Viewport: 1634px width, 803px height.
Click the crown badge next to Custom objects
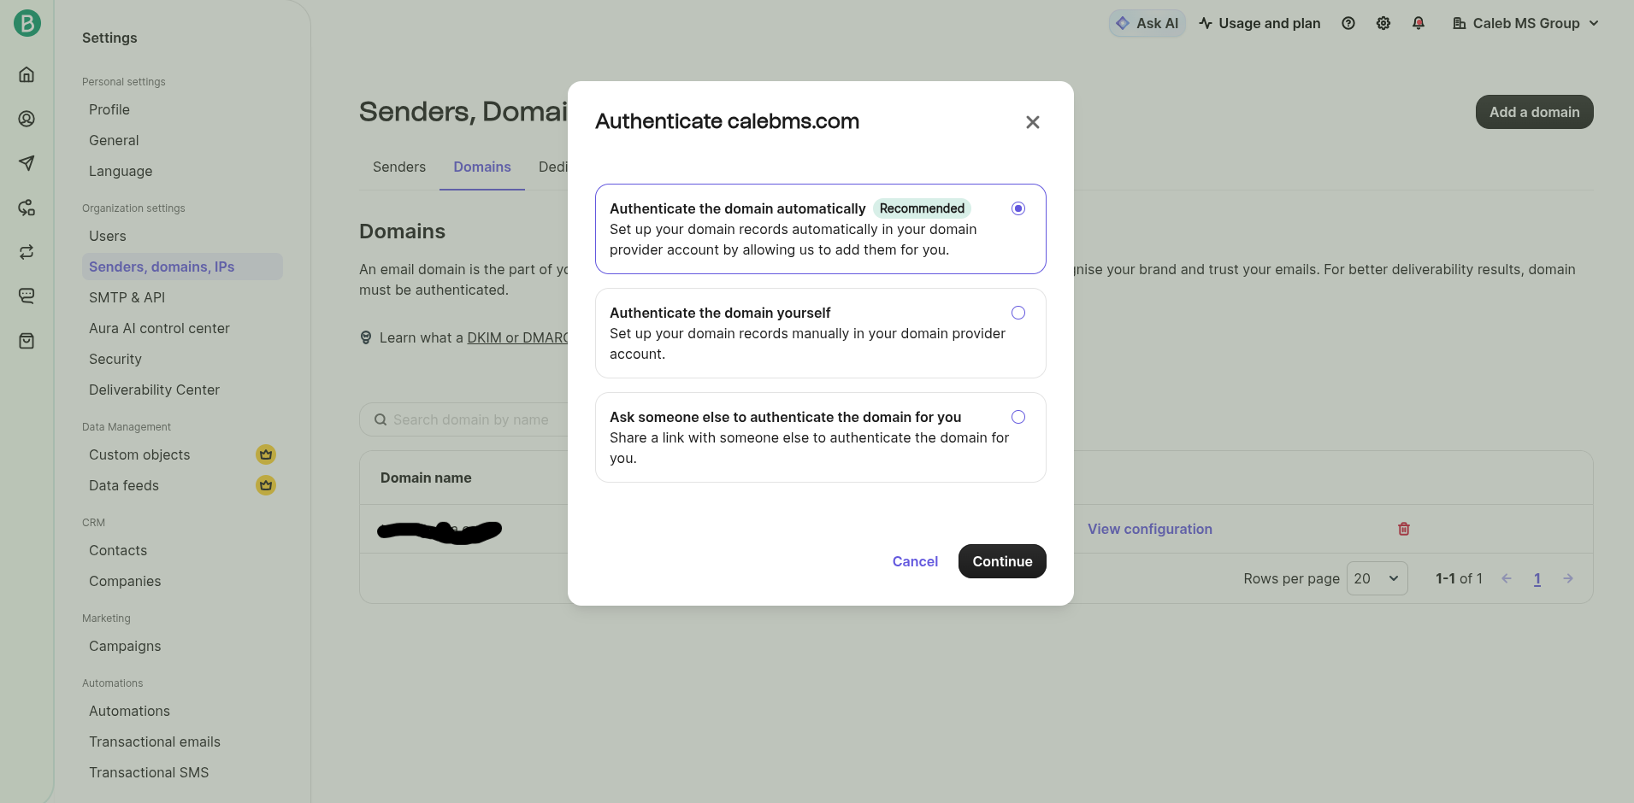pyautogui.click(x=266, y=454)
